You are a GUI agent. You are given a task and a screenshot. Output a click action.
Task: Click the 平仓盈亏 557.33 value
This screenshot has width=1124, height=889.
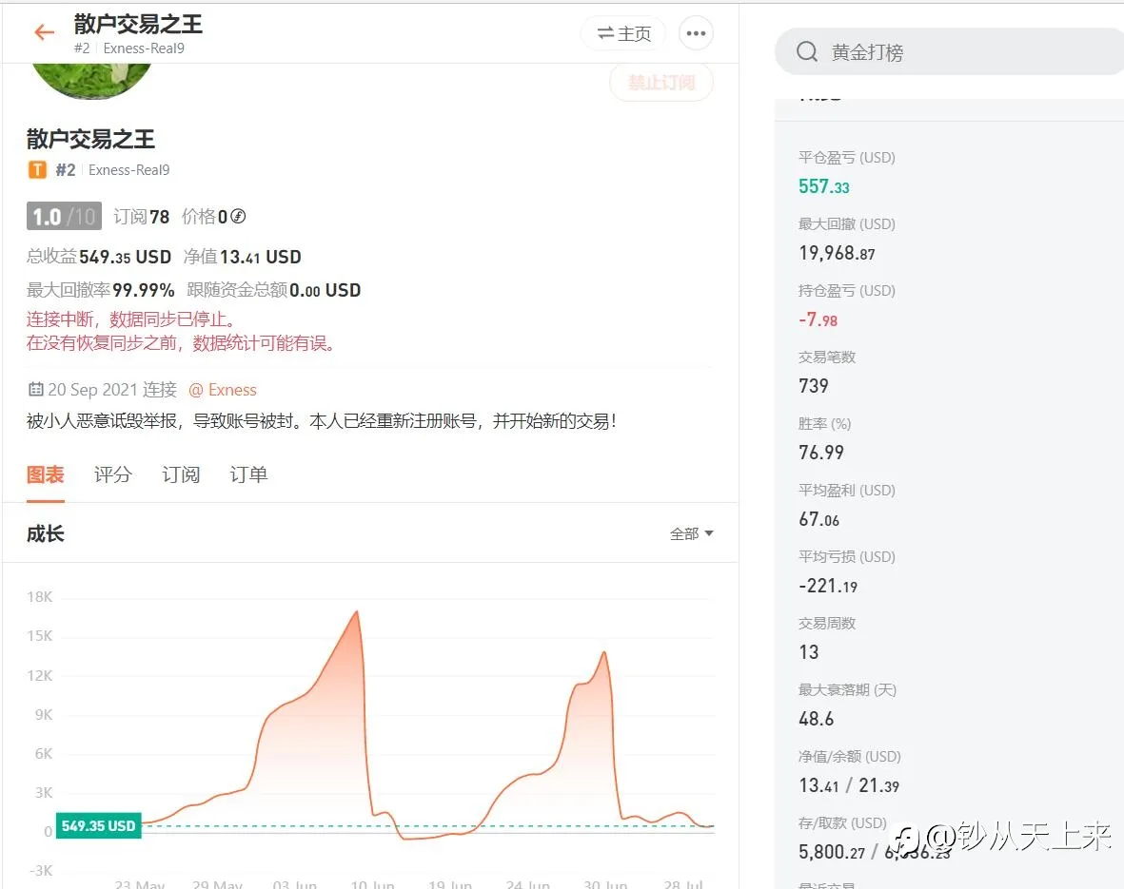coord(823,187)
